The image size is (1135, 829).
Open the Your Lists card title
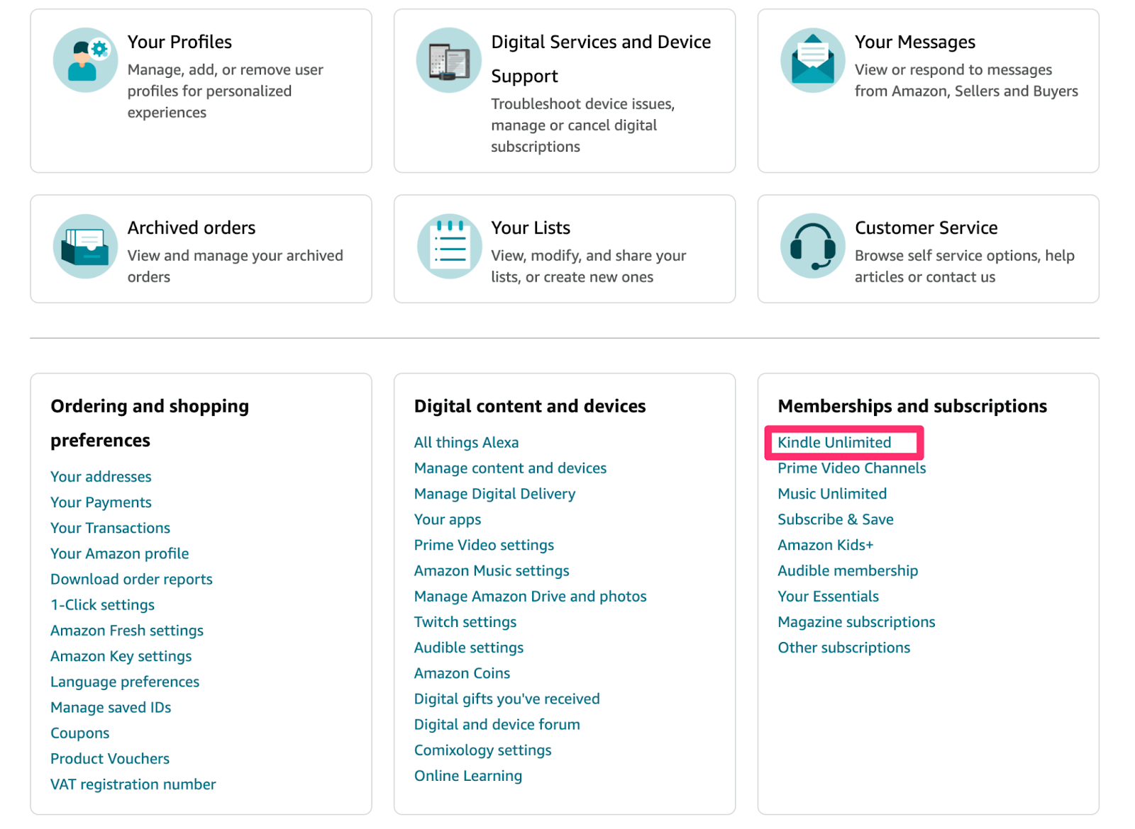coord(531,227)
